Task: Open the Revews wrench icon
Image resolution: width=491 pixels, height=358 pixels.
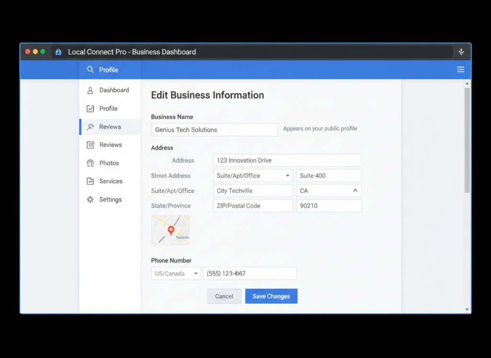Action: 91,127
